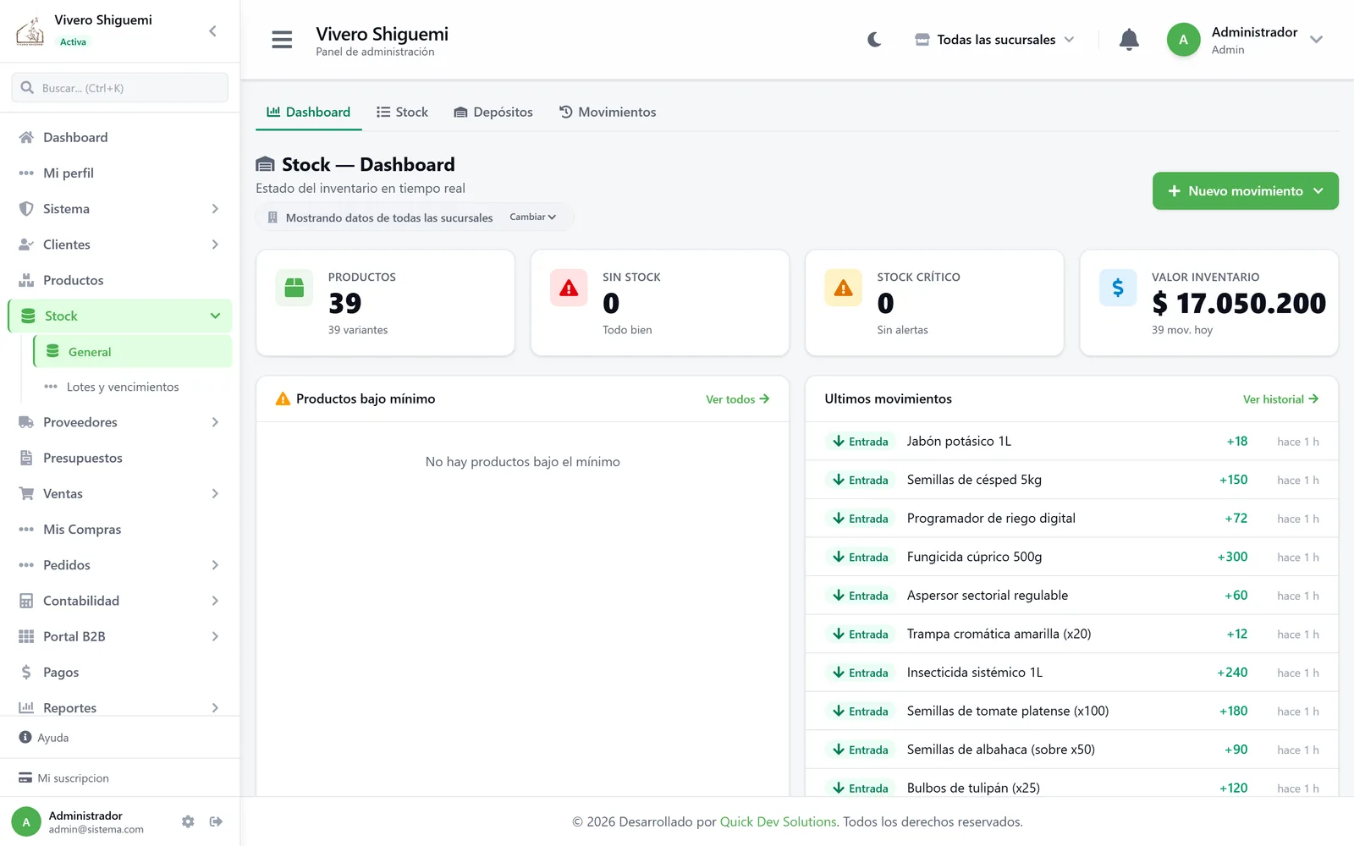Open the Administrador user menu chevron
This screenshot has width=1354, height=846.
tap(1316, 40)
